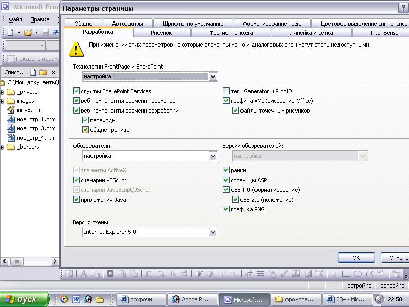This screenshot has width=409, height=307.
Task: Open the 'Обозреватели' browsers dropdown
Action: pos(213,156)
